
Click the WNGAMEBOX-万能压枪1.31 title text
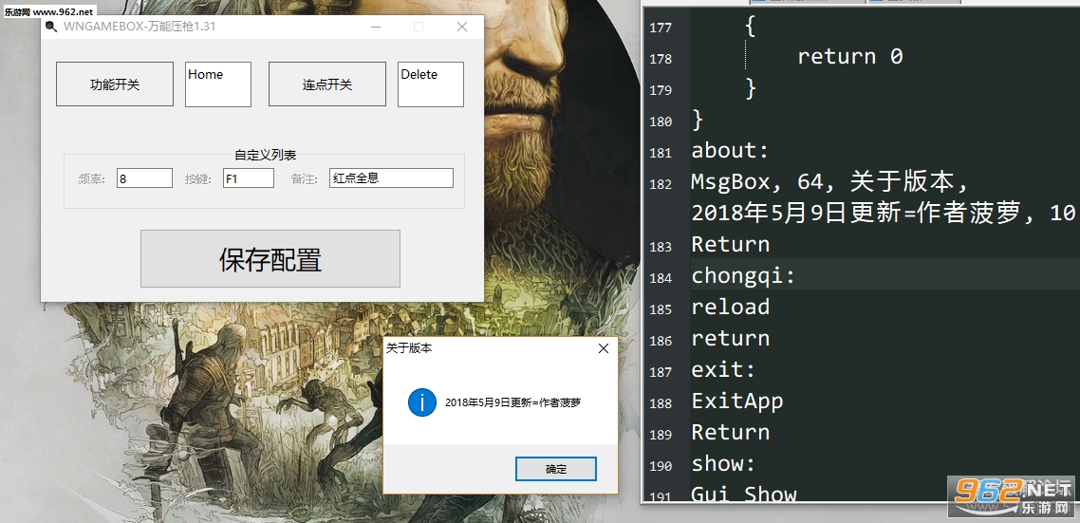pos(140,27)
